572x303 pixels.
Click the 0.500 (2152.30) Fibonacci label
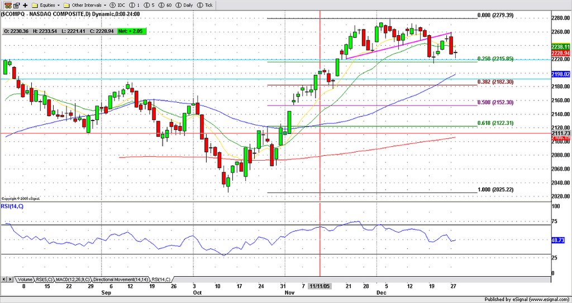pyautogui.click(x=495, y=103)
